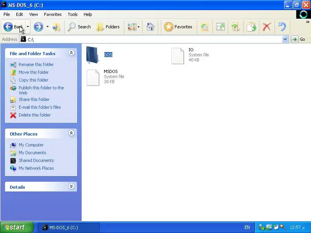Click E-mail this folder's files link
The width and height of the screenshot is (311, 233).
(40, 107)
